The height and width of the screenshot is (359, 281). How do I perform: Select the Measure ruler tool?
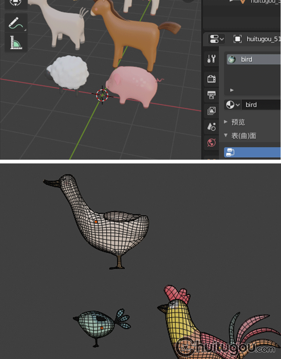16,42
